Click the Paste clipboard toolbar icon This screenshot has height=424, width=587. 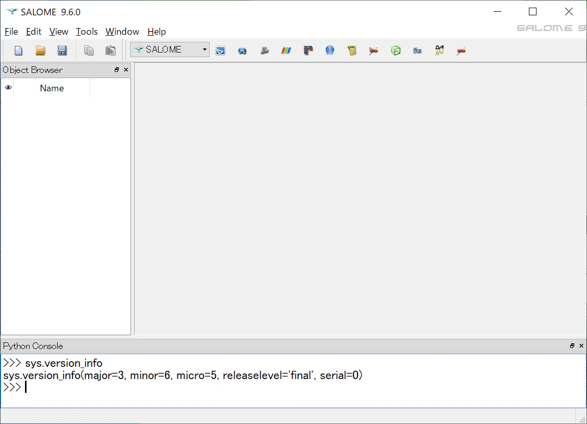(x=111, y=50)
